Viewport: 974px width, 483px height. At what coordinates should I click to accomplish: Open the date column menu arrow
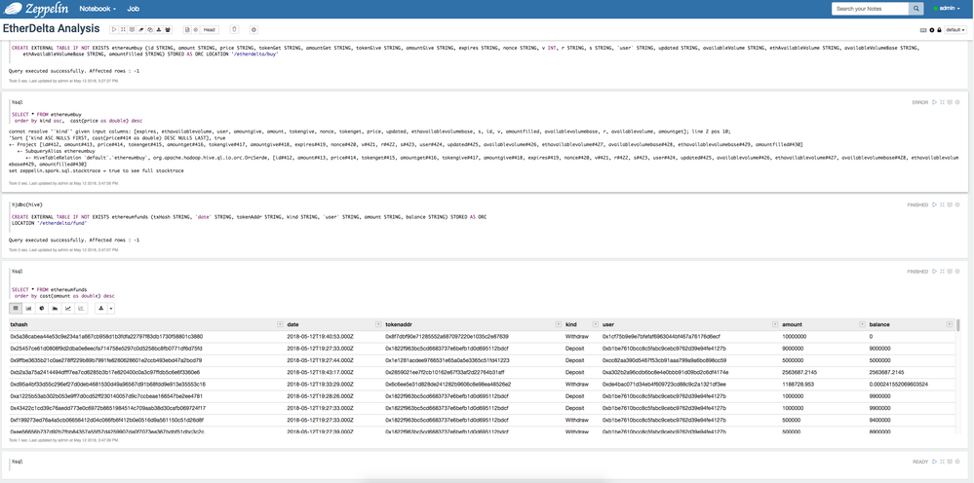coord(378,324)
